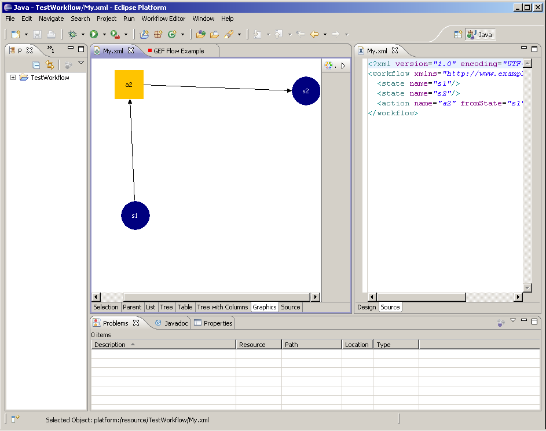
Task: Expand the TestWorkflow project tree node
Action: point(13,78)
